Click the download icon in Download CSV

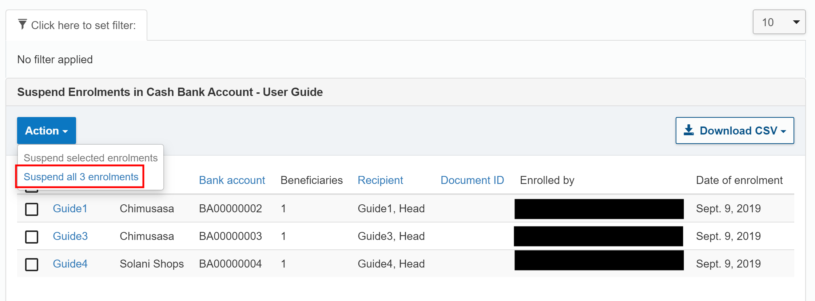pos(688,130)
